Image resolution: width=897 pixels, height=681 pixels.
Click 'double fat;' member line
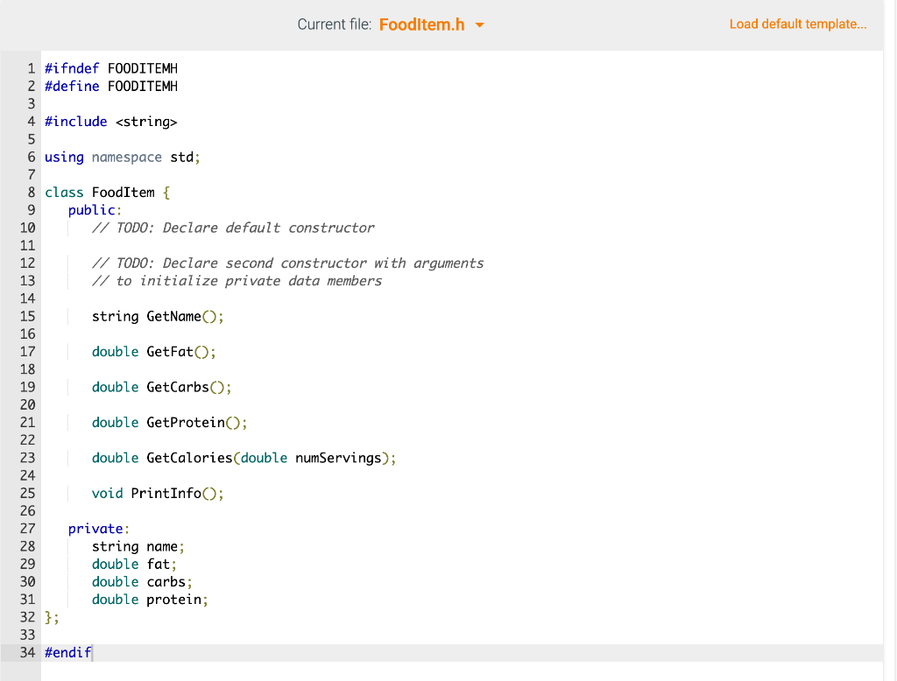click(134, 565)
